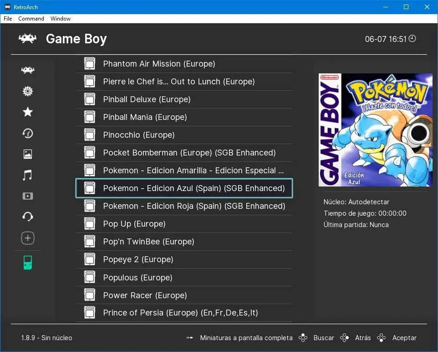This screenshot has height=352, width=438.
Task: Click cartridge icon for Pierre le Chef
Action: pyautogui.click(x=90, y=82)
